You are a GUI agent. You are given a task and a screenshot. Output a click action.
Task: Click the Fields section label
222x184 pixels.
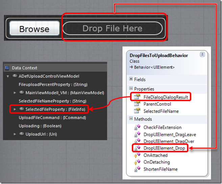[140, 79]
